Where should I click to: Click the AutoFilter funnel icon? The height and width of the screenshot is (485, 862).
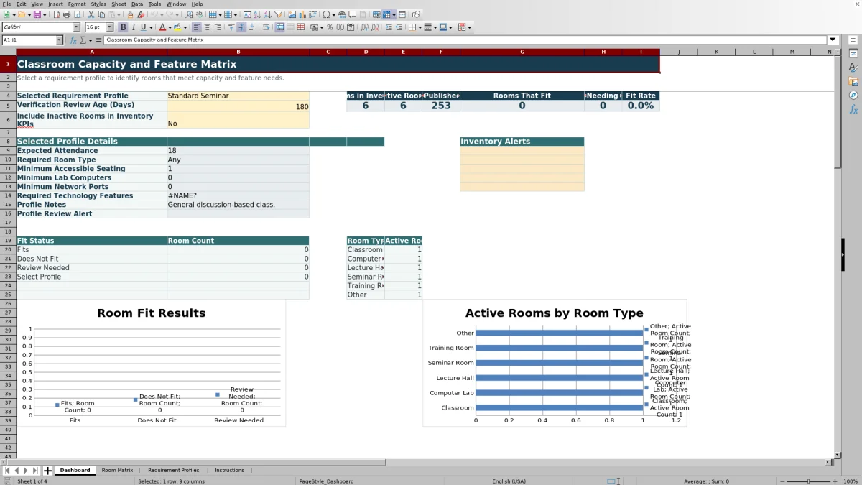click(278, 14)
